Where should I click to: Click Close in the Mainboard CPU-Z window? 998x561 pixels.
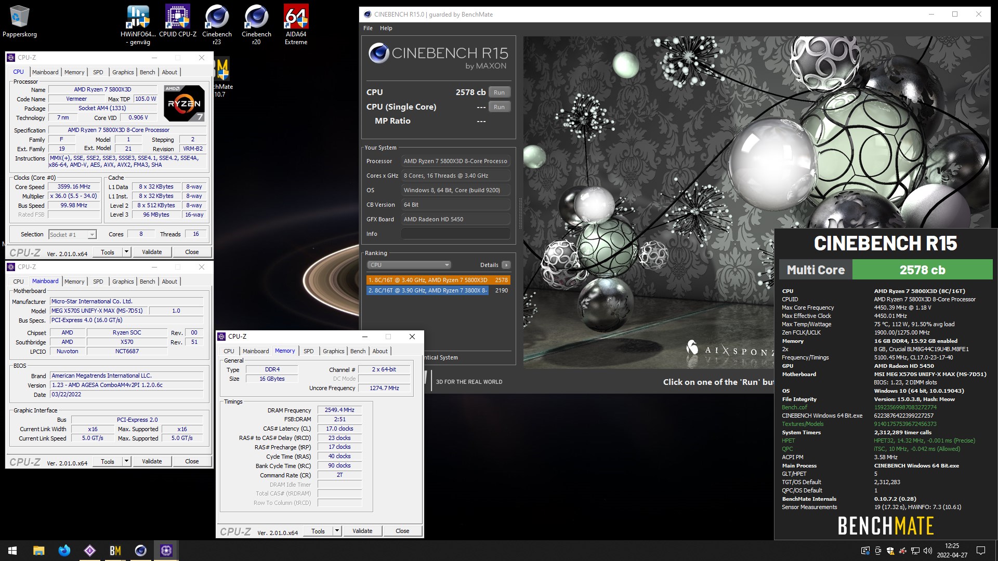pos(192,461)
